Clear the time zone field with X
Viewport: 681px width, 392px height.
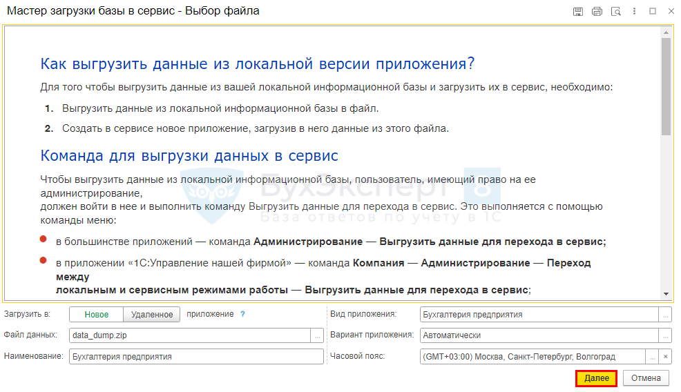click(x=665, y=357)
